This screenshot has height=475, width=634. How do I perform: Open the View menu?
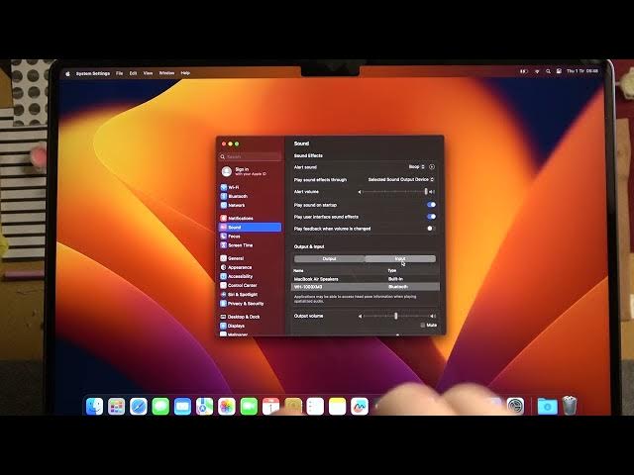click(x=148, y=73)
